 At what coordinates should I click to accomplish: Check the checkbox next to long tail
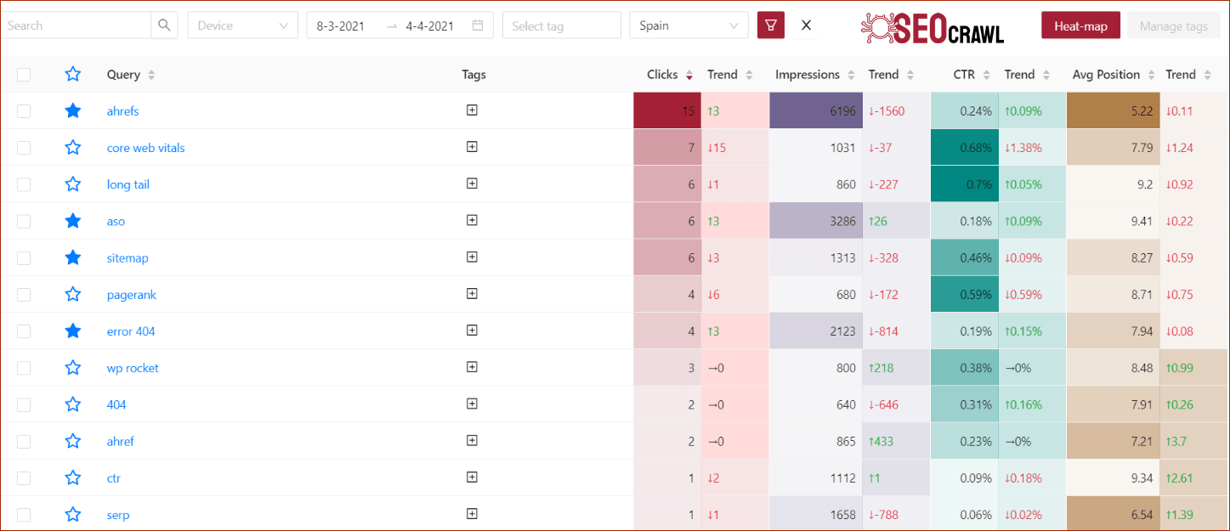point(23,184)
